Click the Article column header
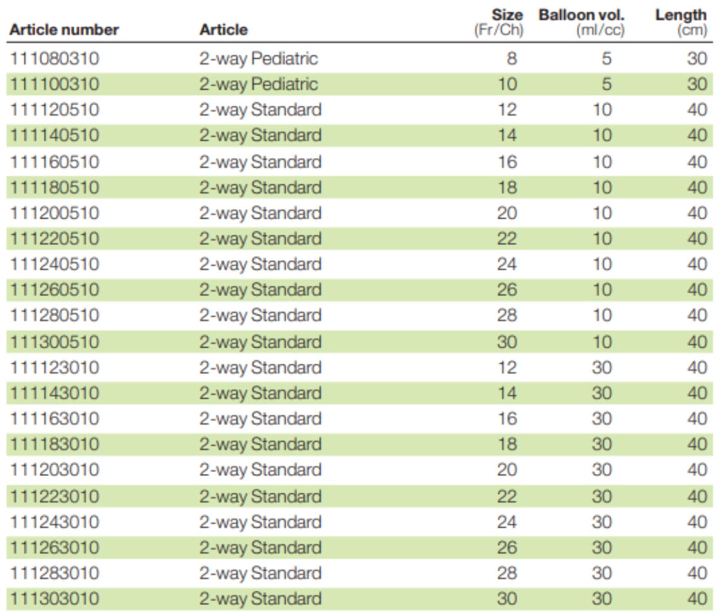The width and height of the screenshot is (717, 614). [x=224, y=30]
